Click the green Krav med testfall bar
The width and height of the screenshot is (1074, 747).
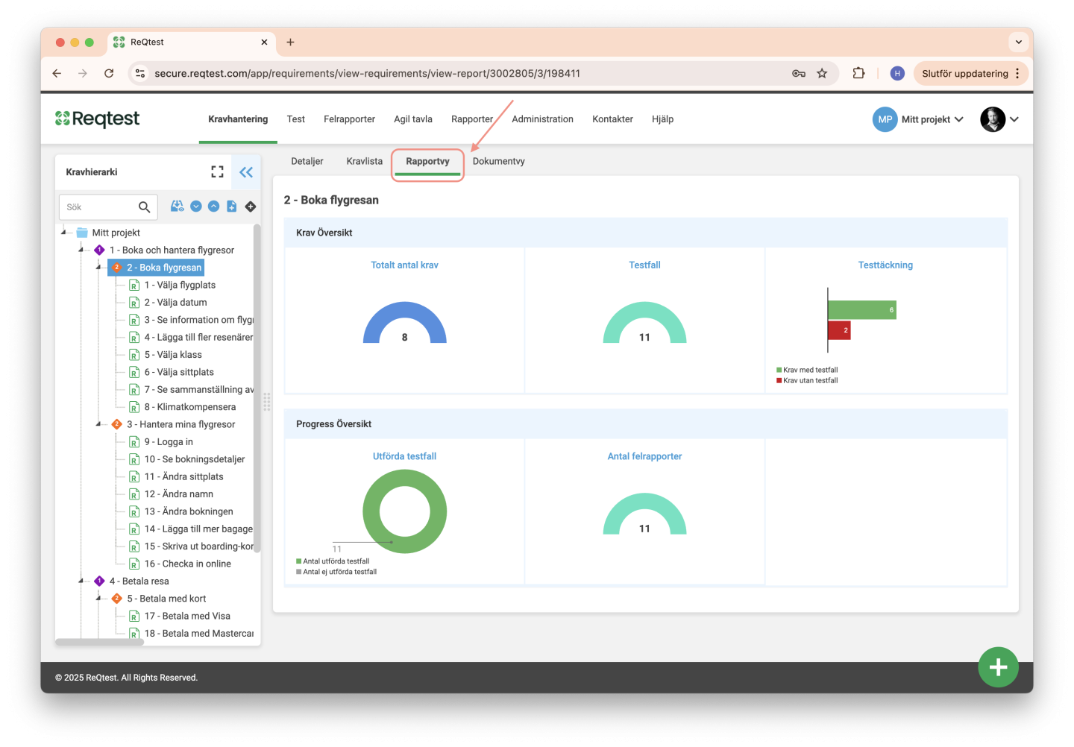pos(862,309)
